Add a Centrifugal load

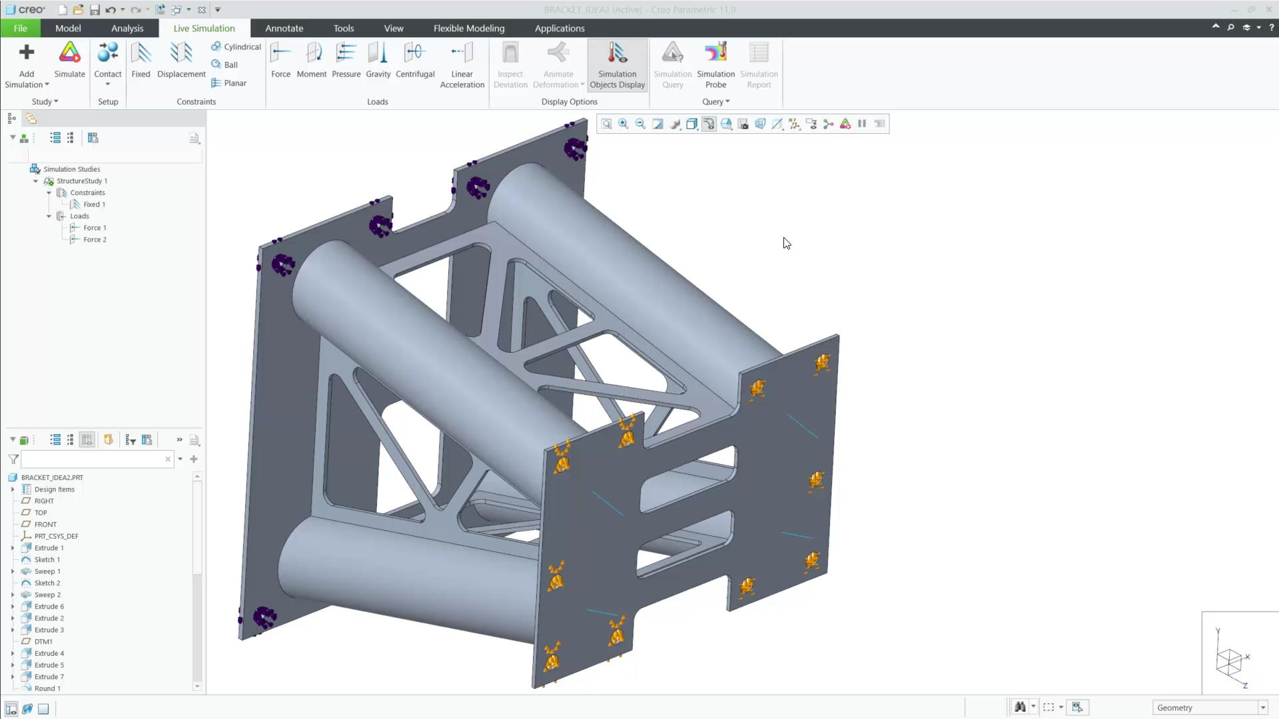click(x=415, y=60)
